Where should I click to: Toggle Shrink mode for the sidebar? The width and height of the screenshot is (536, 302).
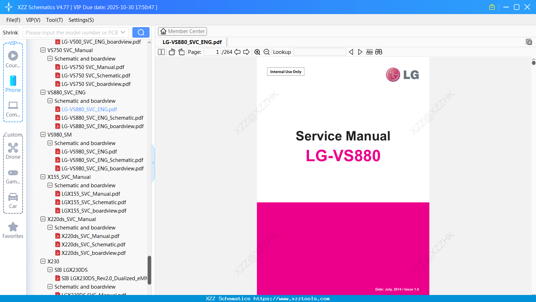10,32
